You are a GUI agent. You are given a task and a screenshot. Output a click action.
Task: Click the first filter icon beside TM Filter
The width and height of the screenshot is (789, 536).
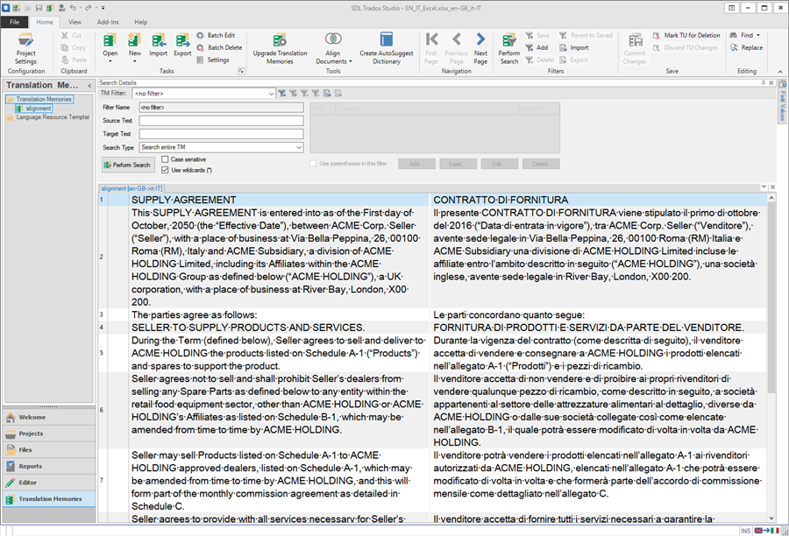coord(282,94)
